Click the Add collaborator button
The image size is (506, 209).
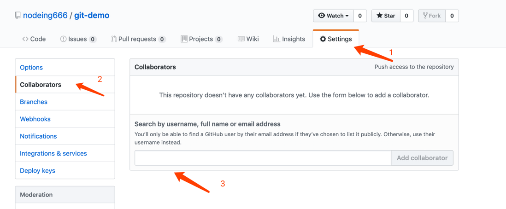pyautogui.click(x=422, y=158)
